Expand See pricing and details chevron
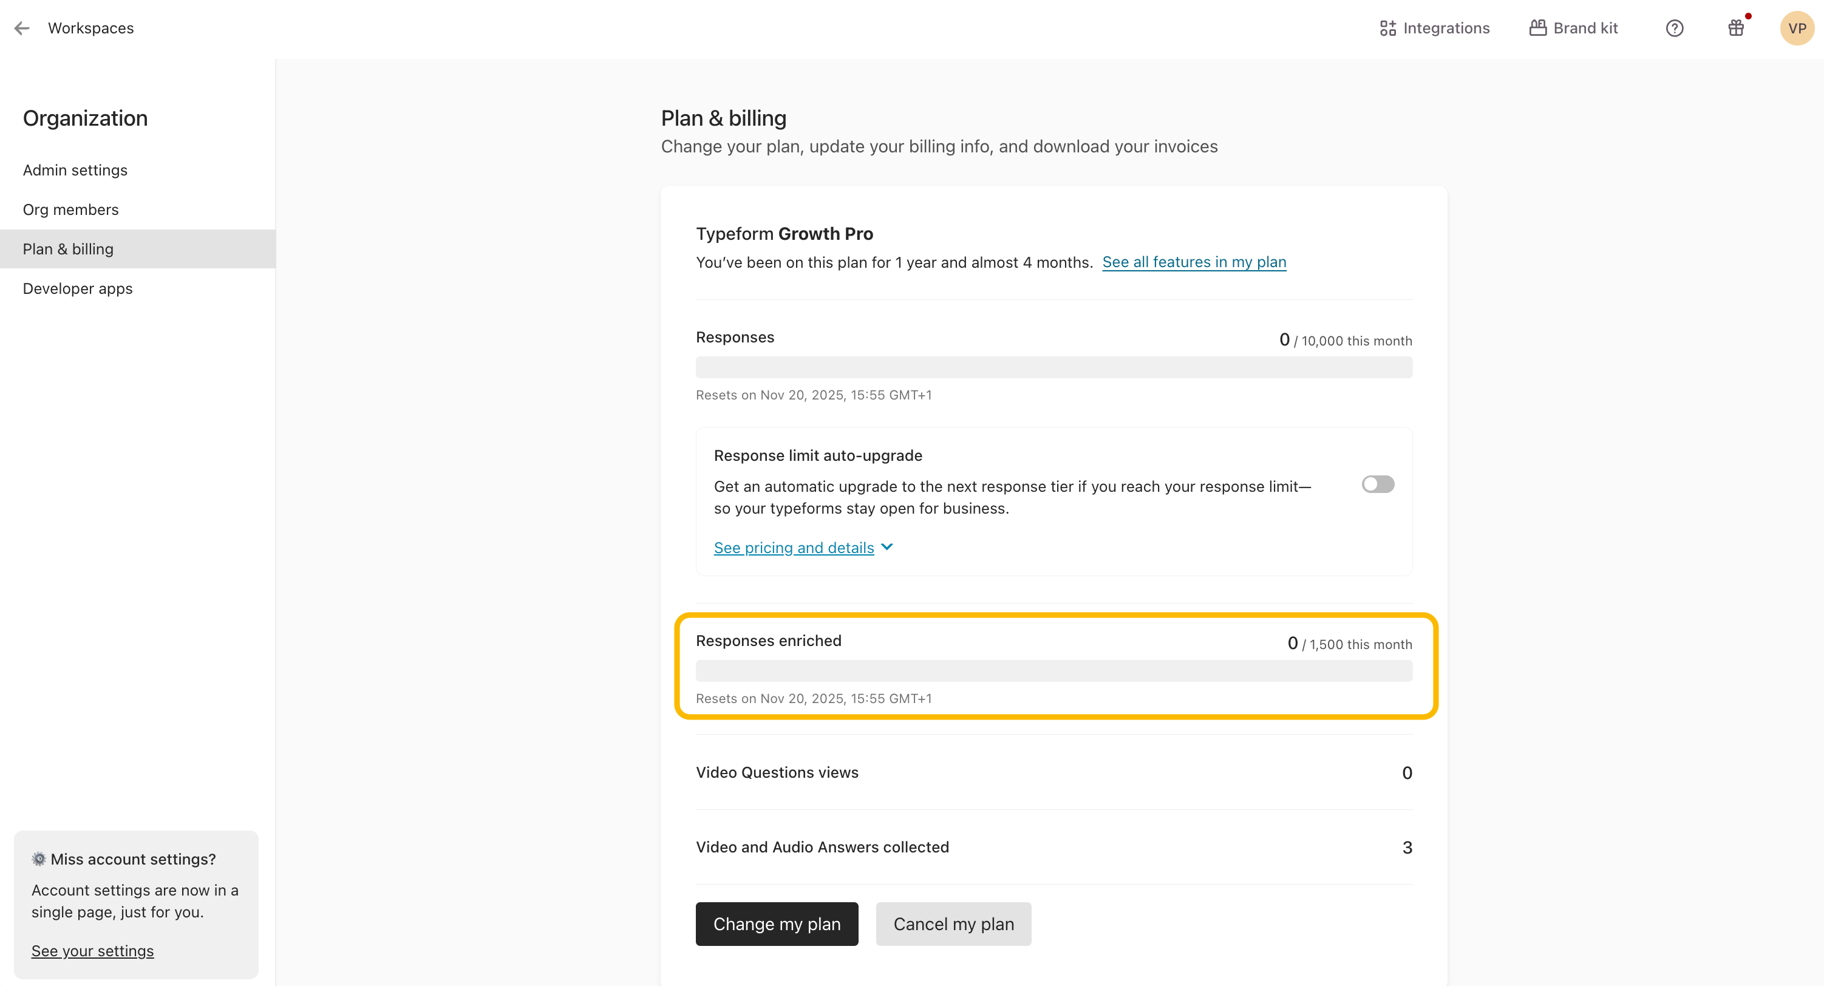This screenshot has width=1824, height=986. point(887,547)
